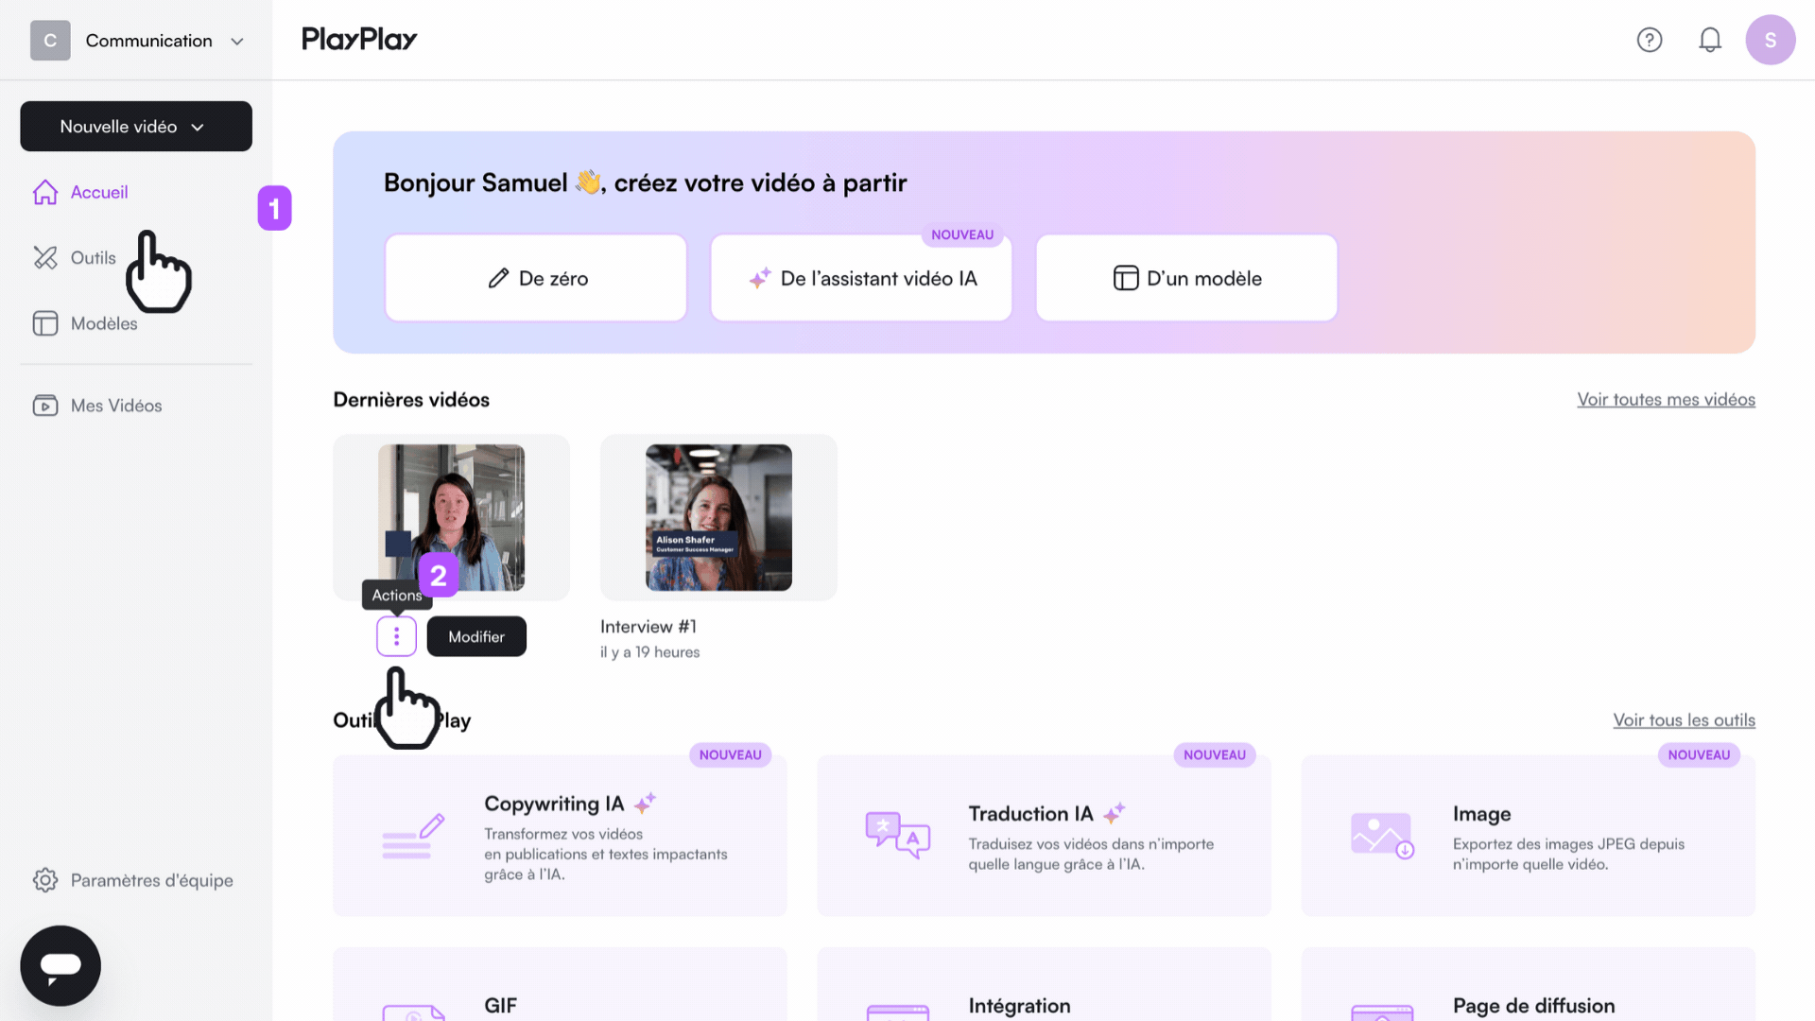Open the first video thumbnail
The image size is (1815, 1021).
pos(451,517)
